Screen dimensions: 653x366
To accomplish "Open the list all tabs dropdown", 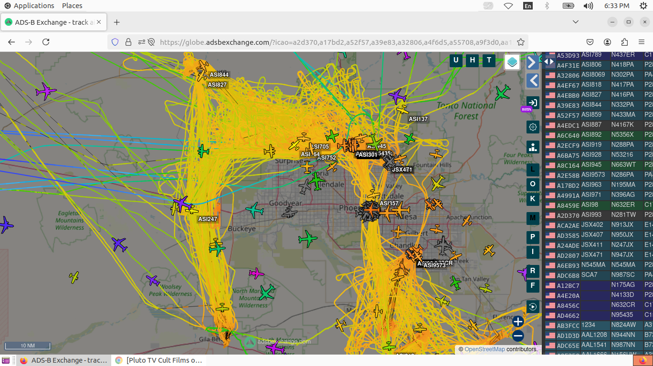I will pyautogui.click(x=576, y=22).
